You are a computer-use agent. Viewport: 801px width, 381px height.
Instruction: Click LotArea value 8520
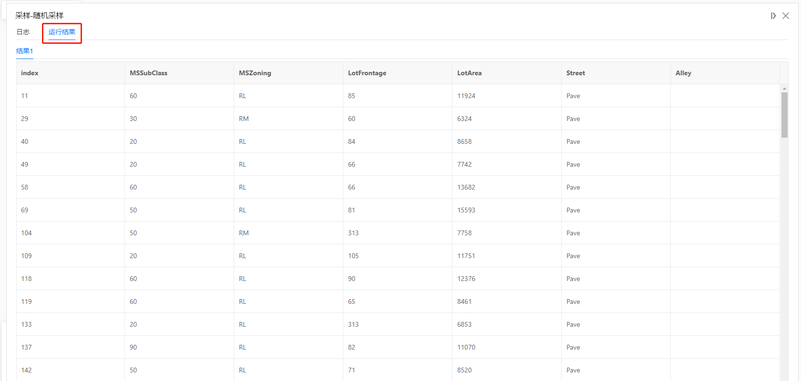coord(464,370)
